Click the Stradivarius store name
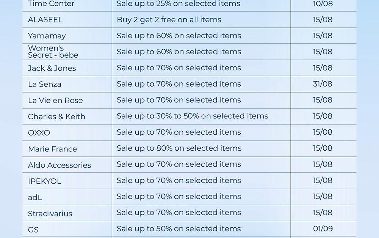This screenshot has height=238, width=379. 50,214
